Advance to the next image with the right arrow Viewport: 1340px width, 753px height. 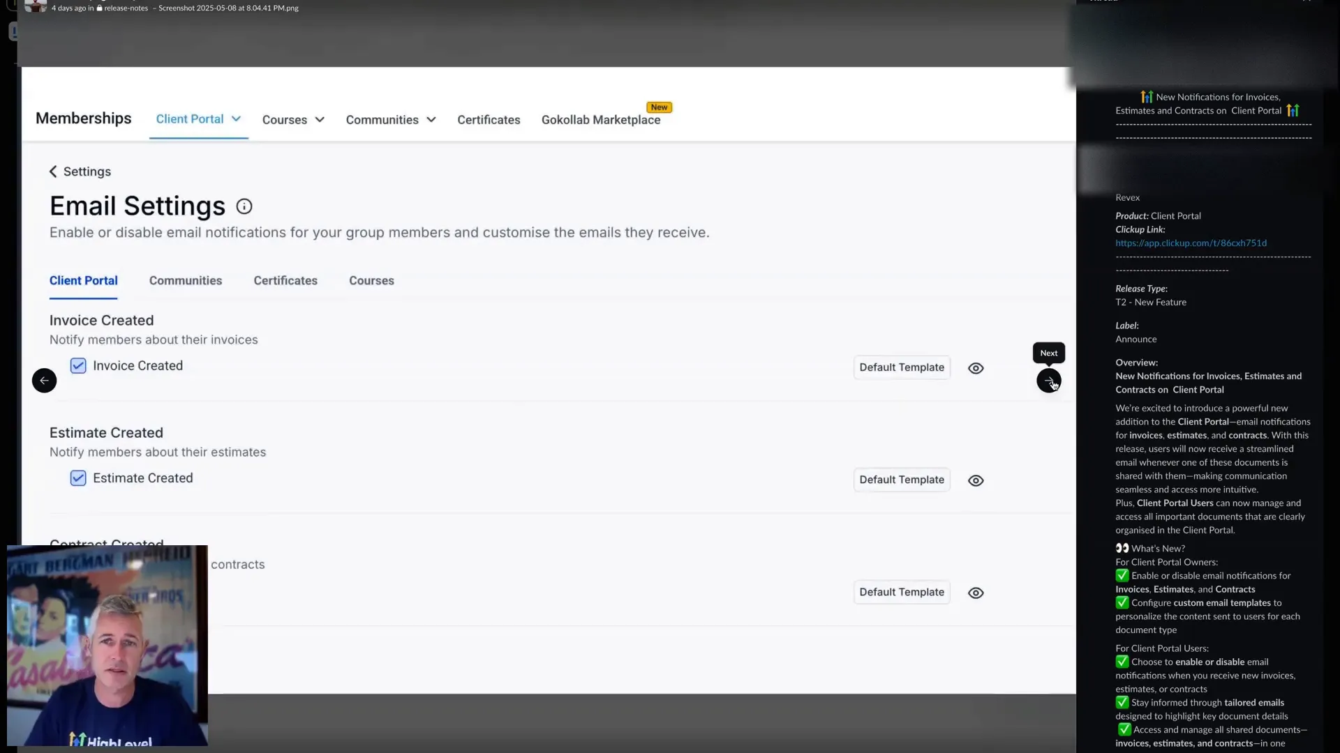pyautogui.click(x=1048, y=381)
